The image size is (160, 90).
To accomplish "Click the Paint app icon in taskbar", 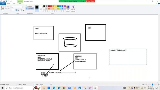I will click(95, 88).
